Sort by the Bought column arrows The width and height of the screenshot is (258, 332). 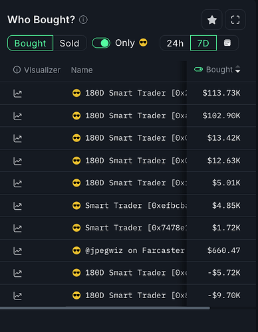pos(237,69)
